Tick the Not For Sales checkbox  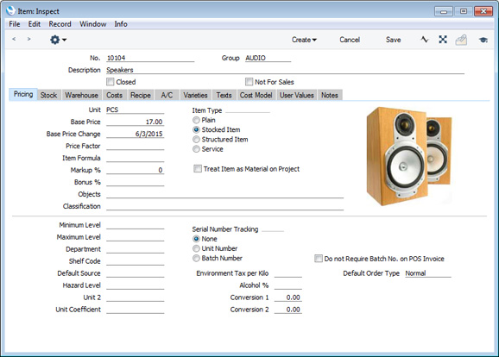click(x=249, y=82)
